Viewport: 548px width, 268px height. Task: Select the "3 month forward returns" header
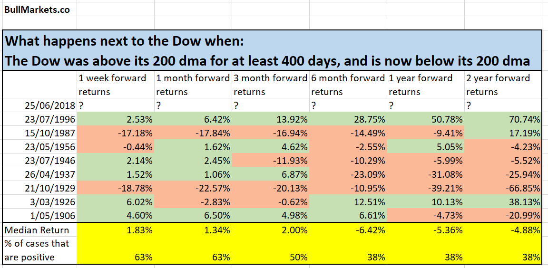(x=271, y=85)
